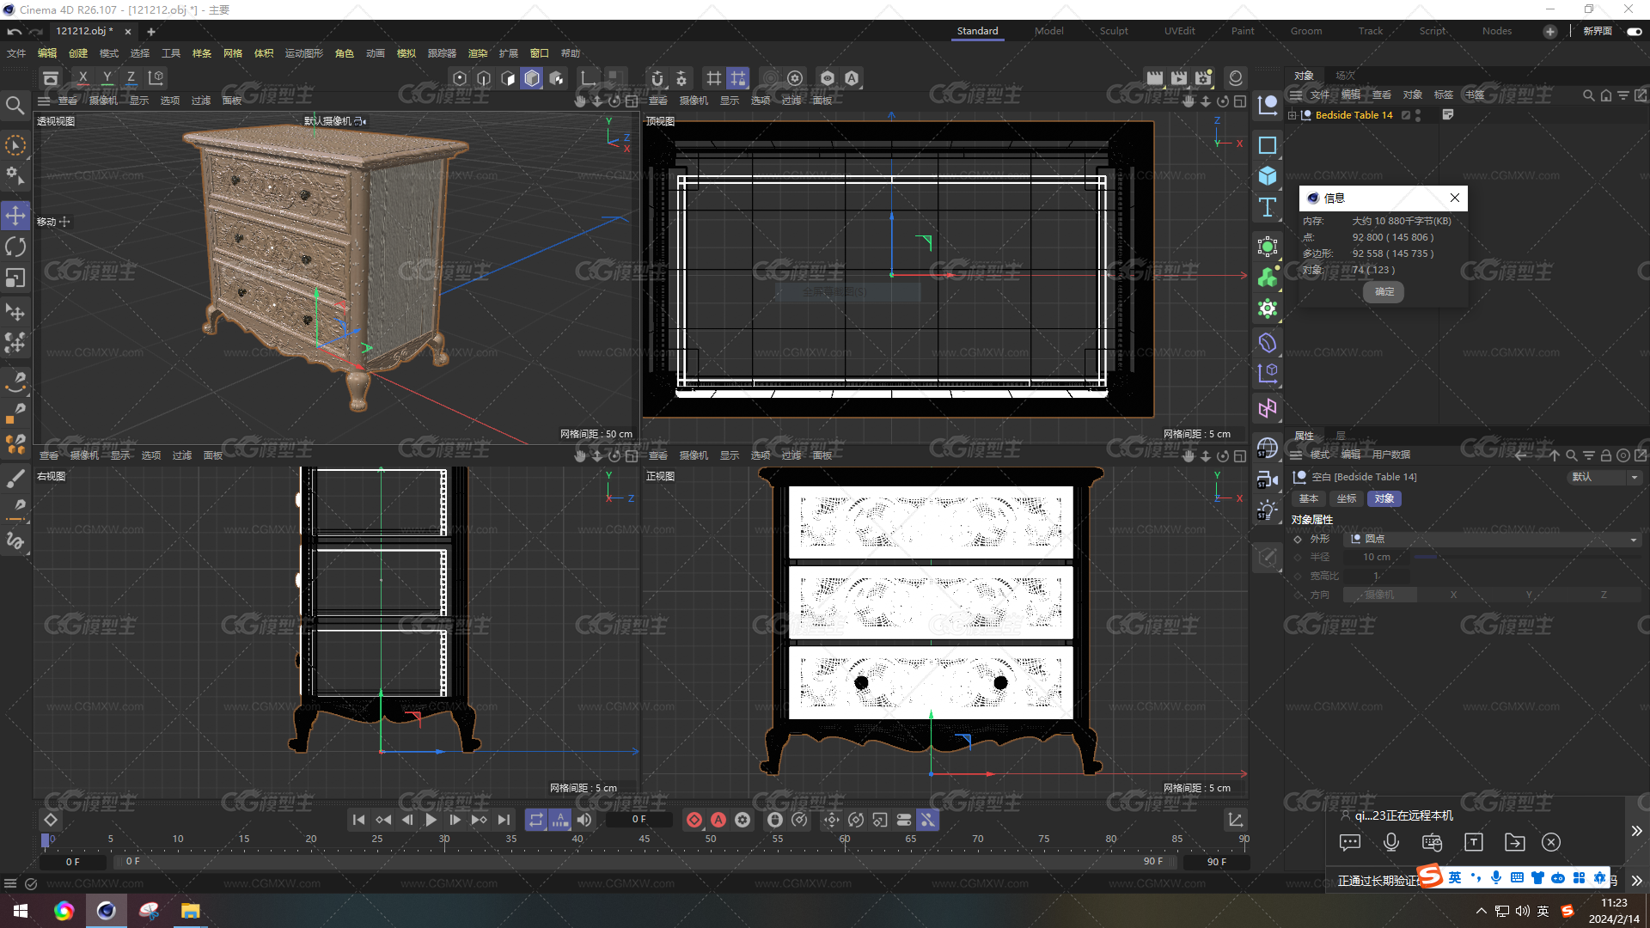Open the 渲染 main menu
Screen dimensions: 1650x928
(x=477, y=53)
